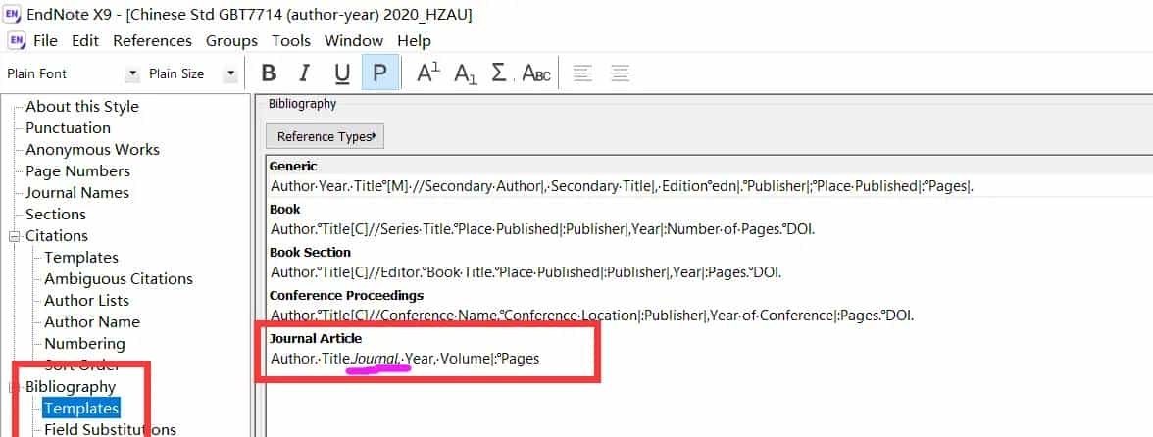
Task: Collapse the Citations tree node
Action: tap(14, 236)
